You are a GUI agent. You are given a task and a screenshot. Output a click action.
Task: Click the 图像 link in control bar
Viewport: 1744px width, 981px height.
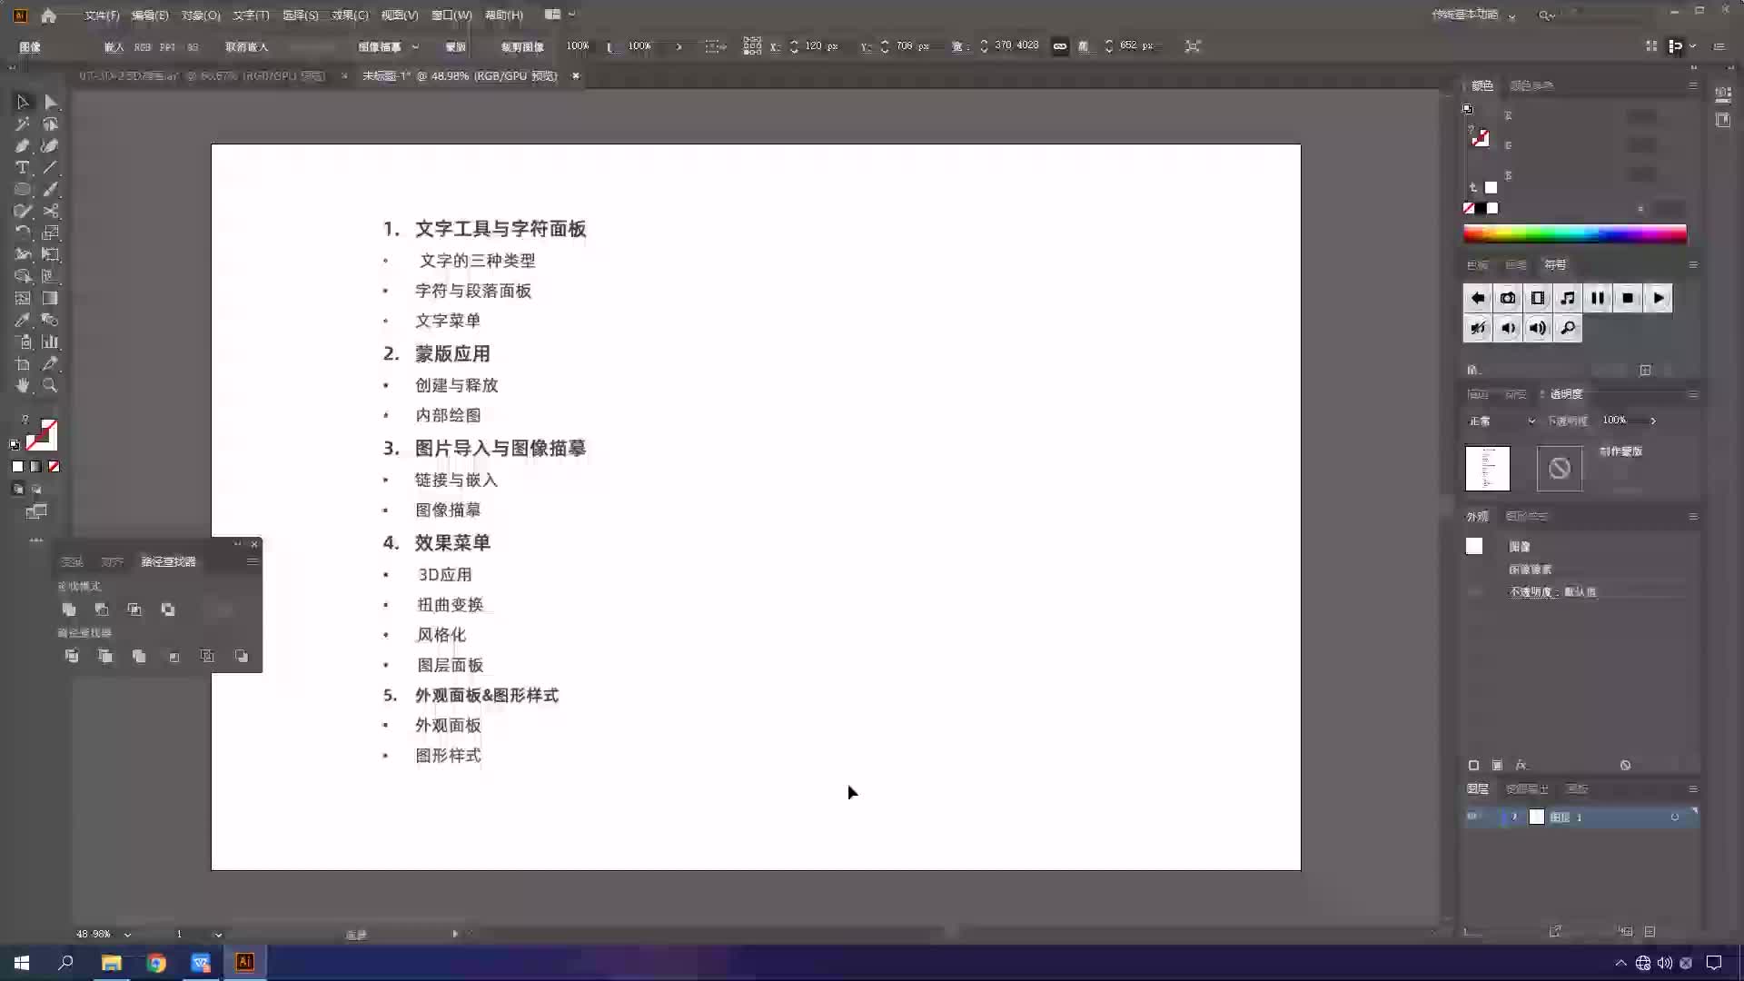pyautogui.click(x=30, y=46)
